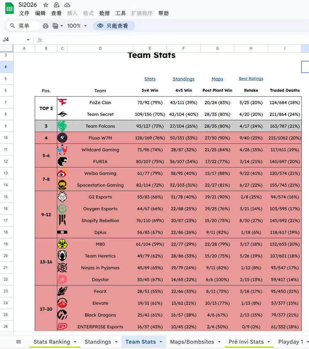Click the move-to-folder icon beside the title
Viewport: 309px width, 349px height.
click(57, 5)
